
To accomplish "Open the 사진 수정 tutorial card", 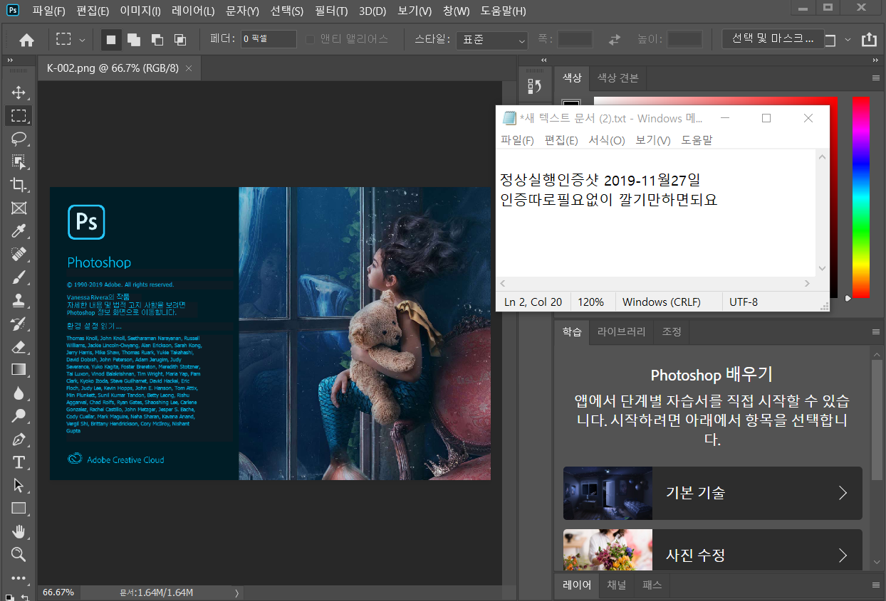I will [713, 550].
